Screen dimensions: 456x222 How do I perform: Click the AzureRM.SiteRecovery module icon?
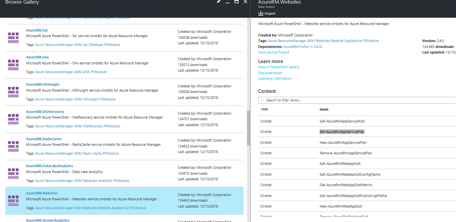pyautogui.click(x=13, y=119)
